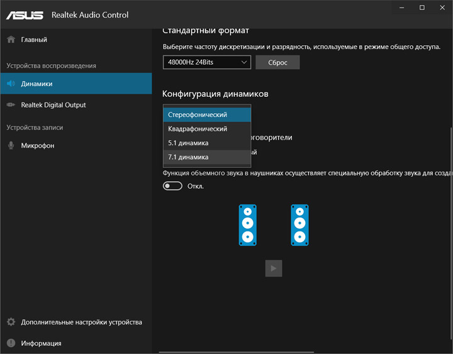Open the Микрофон recording device page

click(x=38, y=145)
